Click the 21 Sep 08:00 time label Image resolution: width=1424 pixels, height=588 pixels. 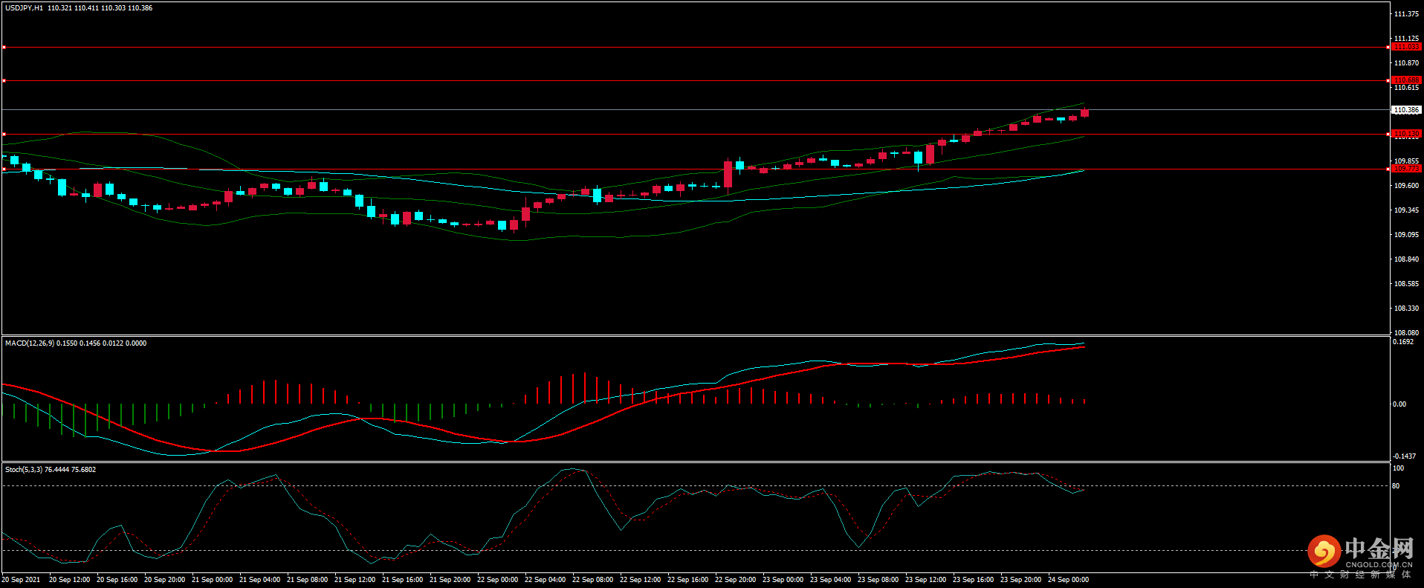point(307,580)
